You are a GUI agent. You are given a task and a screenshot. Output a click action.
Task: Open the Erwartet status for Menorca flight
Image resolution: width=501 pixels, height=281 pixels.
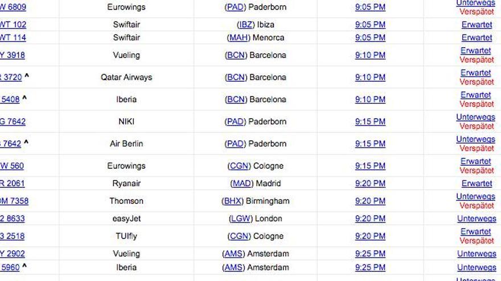[x=477, y=37]
